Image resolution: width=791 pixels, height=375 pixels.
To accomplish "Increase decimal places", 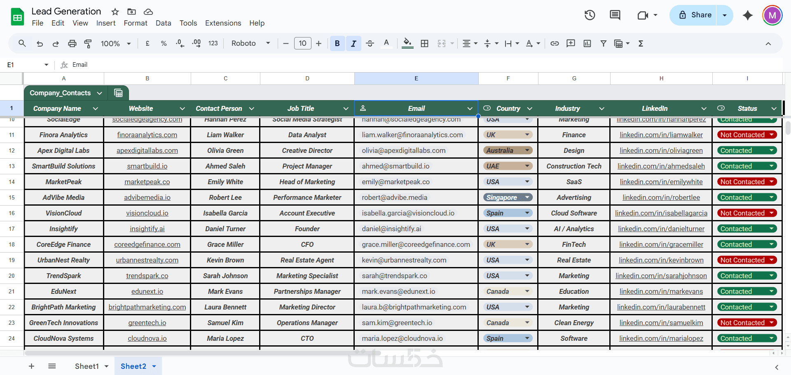I will tap(197, 43).
